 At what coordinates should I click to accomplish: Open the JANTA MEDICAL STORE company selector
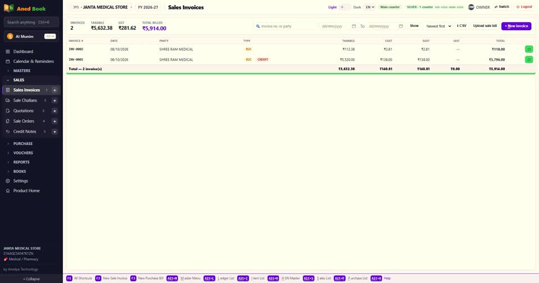[102, 7]
